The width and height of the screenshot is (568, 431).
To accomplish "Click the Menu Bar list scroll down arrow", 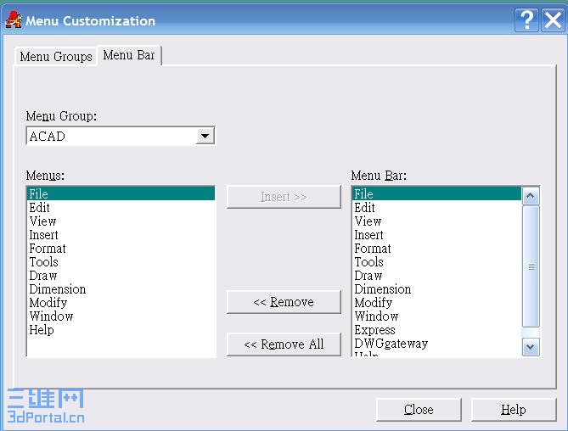I will click(531, 347).
